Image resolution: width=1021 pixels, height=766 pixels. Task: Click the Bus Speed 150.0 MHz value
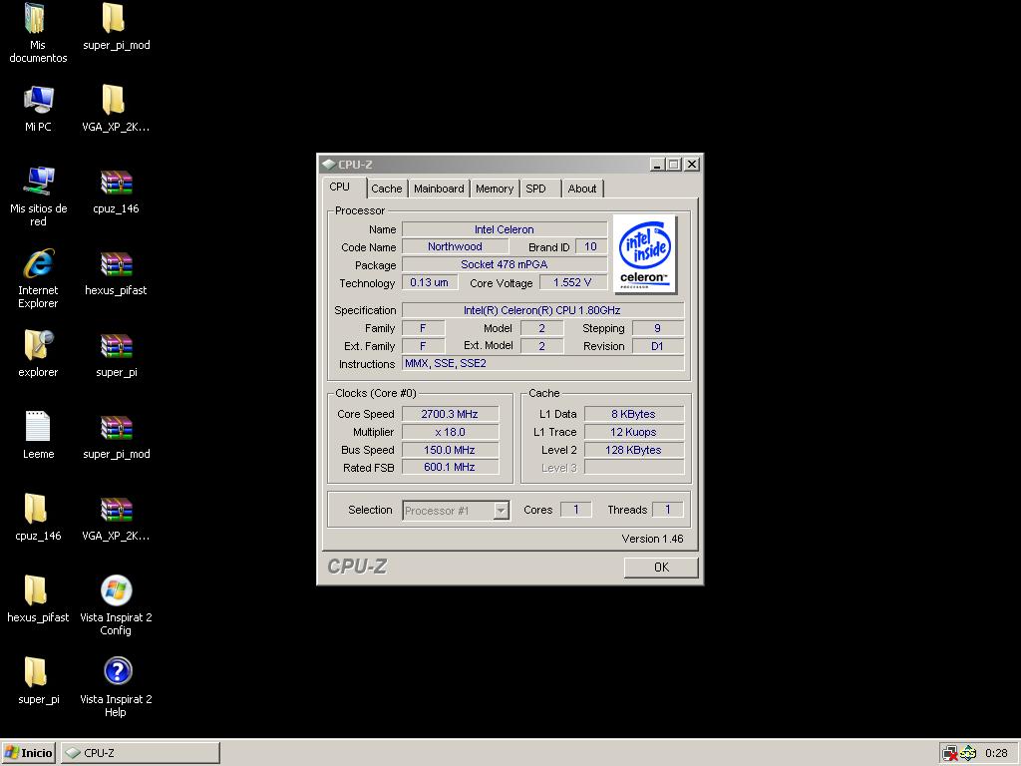coord(450,450)
